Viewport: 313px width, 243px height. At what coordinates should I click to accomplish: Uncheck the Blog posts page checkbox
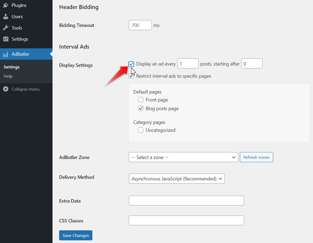pos(141,108)
